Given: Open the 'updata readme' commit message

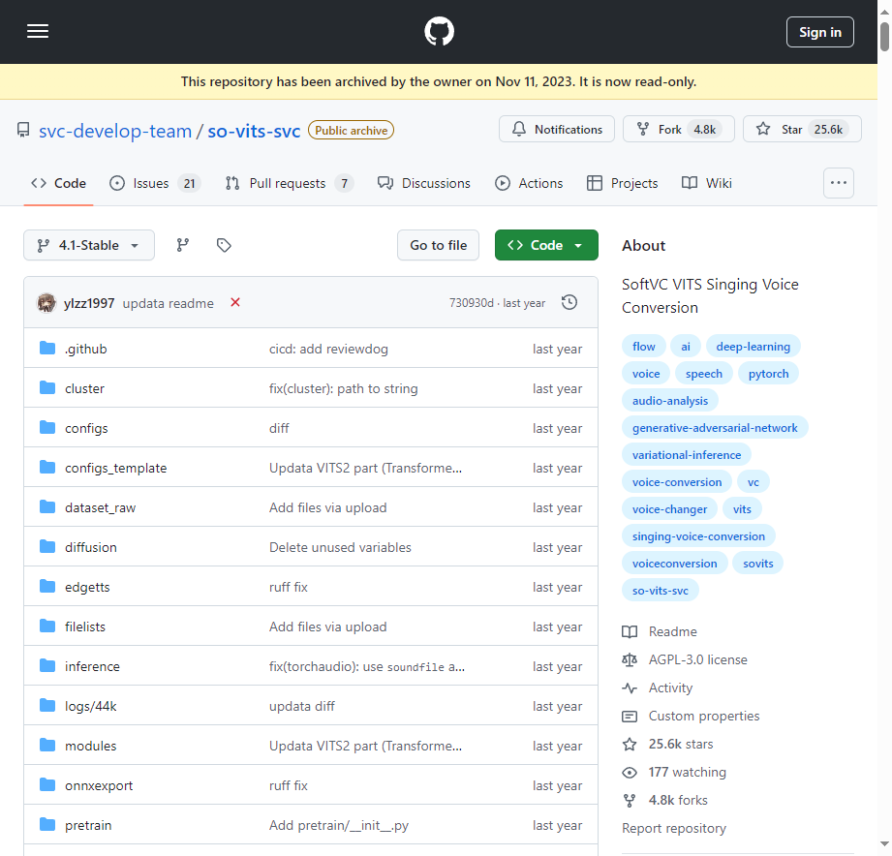Looking at the screenshot, I should tap(168, 303).
